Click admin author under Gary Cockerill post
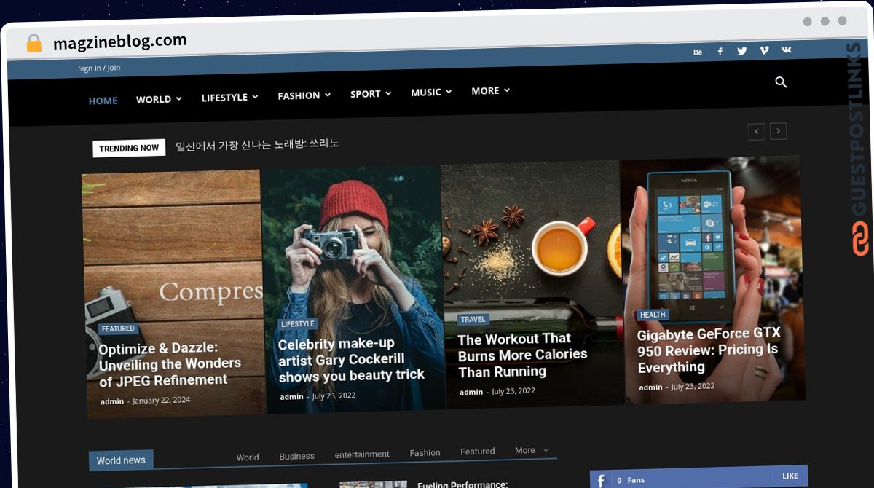Image resolution: width=874 pixels, height=488 pixels. click(291, 397)
